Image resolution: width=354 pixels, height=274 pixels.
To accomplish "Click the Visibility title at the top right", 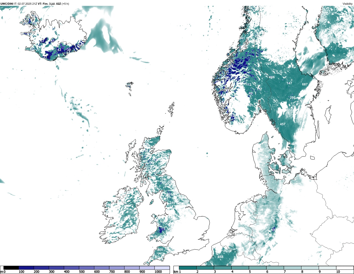I will [348, 4].
